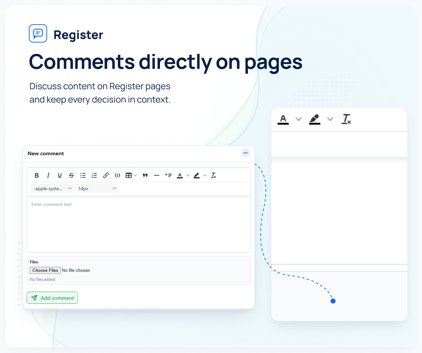Click into the Enter comment text field
Screen dimensions: 422x353
(139, 224)
